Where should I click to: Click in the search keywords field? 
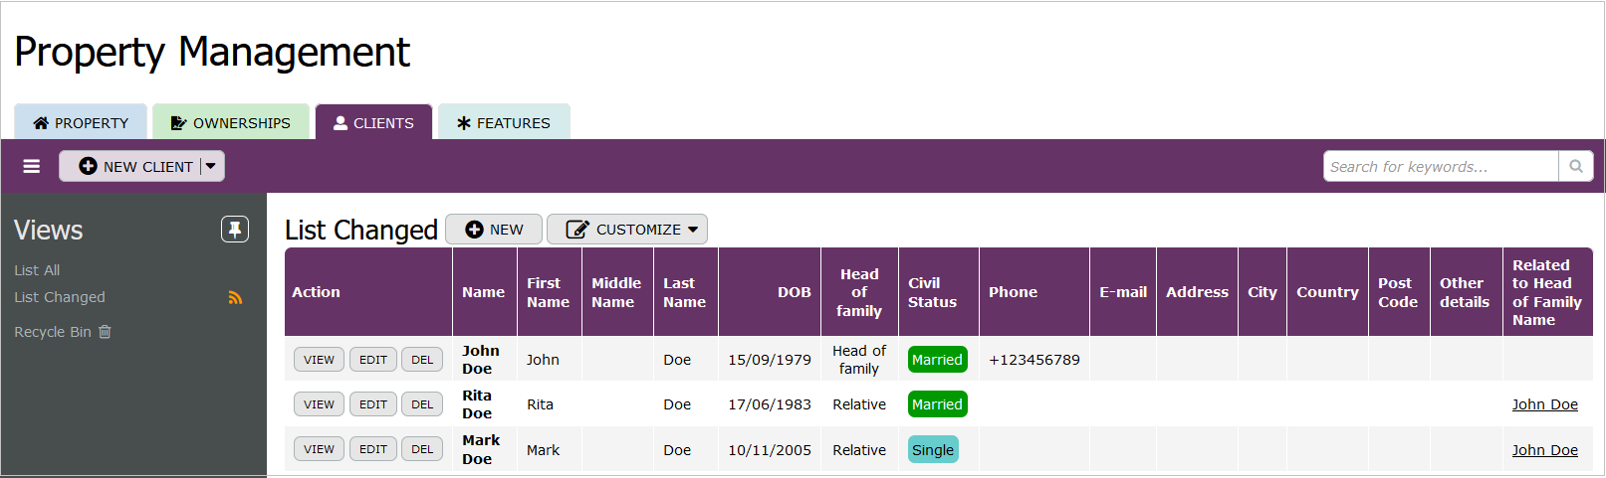pyautogui.click(x=1440, y=167)
